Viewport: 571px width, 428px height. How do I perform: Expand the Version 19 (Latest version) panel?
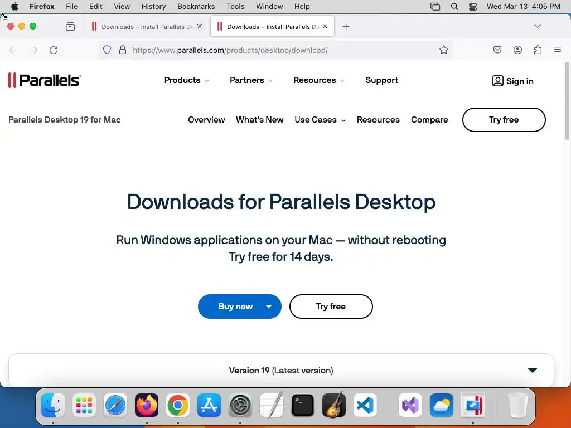pos(281,370)
